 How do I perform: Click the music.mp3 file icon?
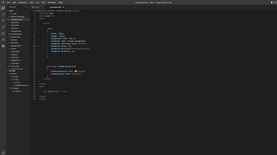pos(10,66)
